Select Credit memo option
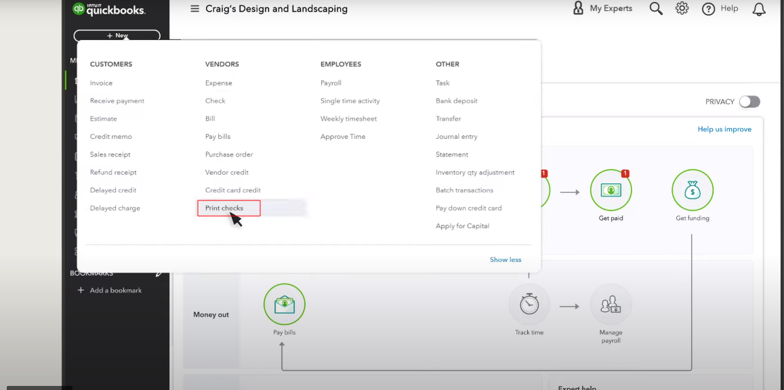This screenshot has height=390, width=784. [x=111, y=136]
